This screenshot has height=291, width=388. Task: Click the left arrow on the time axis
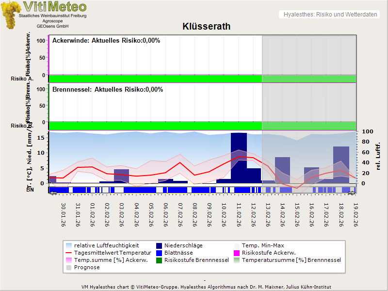point(52,194)
